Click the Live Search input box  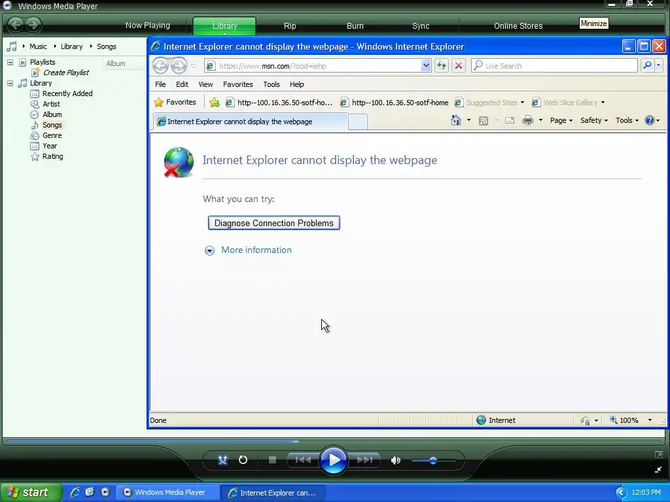point(554,66)
